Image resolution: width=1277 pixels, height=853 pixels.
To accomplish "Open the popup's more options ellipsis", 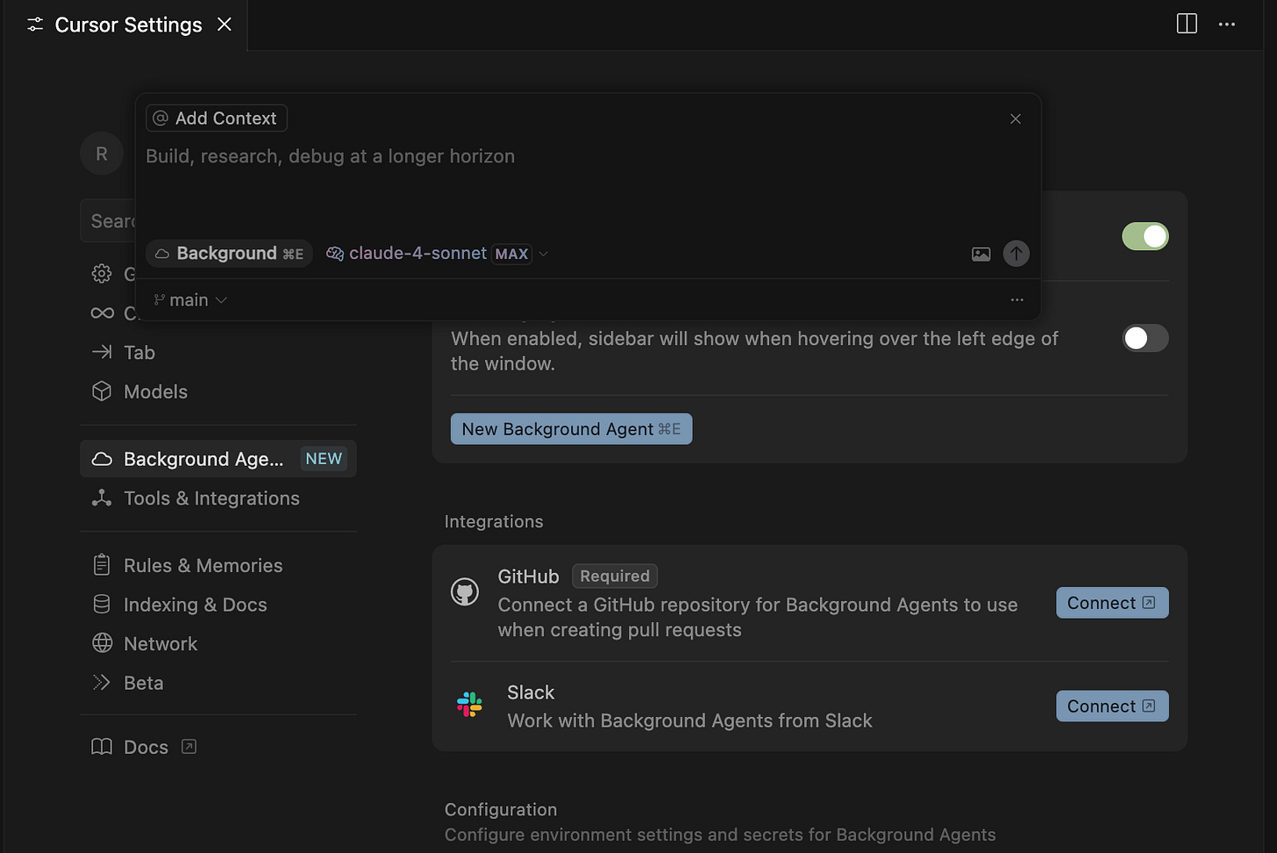I will pyautogui.click(x=1017, y=300).
